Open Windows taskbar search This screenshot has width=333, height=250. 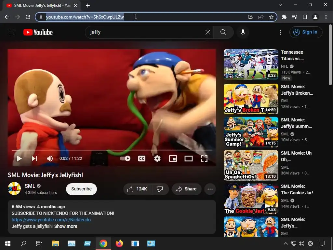pyautogui.click(x=23, y=243)
